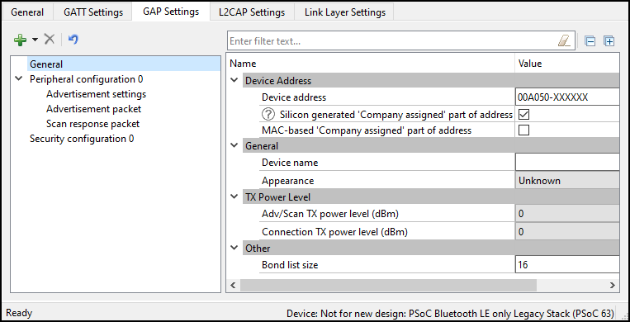630x322 pixels.
Task: Click the Connection TX power level label
Action: coord(334,232)
